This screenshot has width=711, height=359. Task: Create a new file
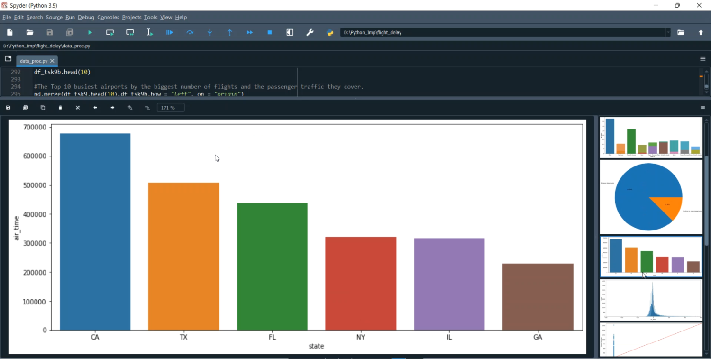tap(9, 32)
